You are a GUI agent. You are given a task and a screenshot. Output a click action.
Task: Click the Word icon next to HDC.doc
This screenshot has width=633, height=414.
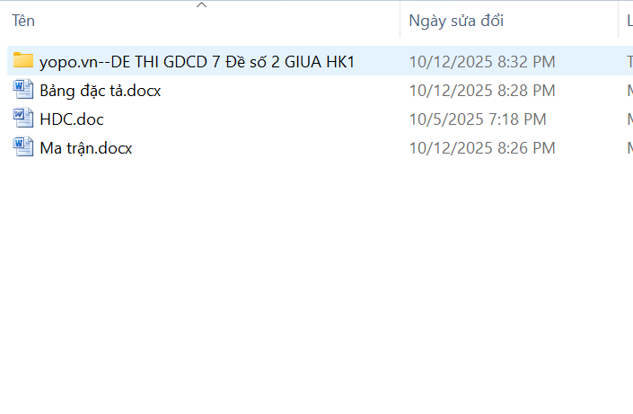click(23, 118)
